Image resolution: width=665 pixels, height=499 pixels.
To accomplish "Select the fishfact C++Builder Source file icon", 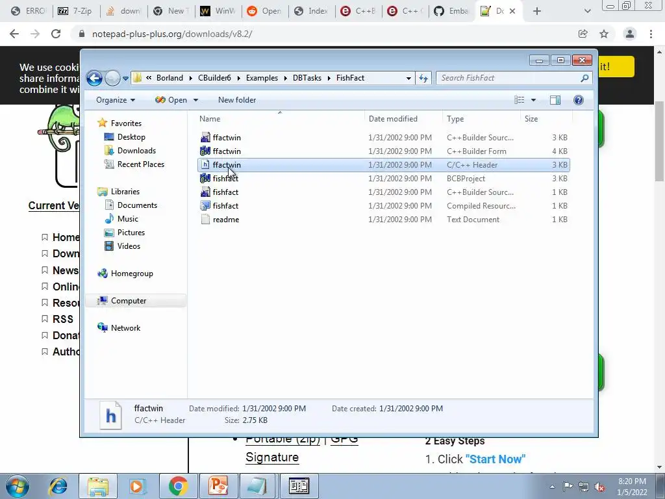I will (205, 192).
